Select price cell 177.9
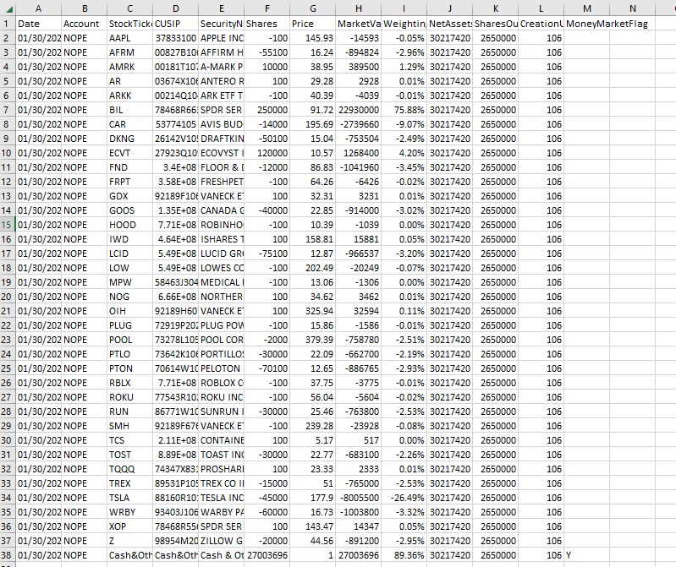This screenshot has width=676, height=567. (312, 498)
